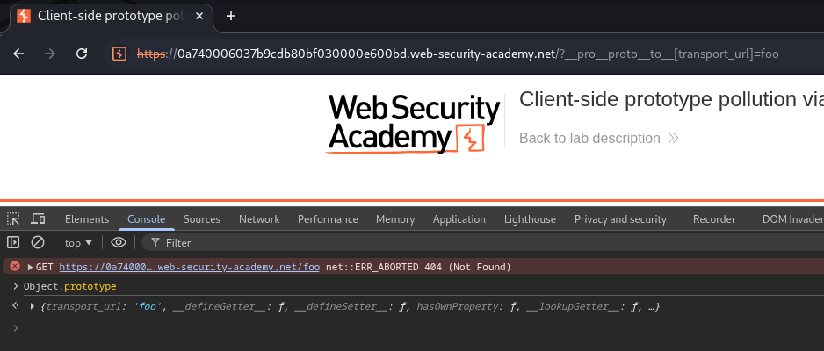
Task: Clear the console output
Action: tap(38, 242)
